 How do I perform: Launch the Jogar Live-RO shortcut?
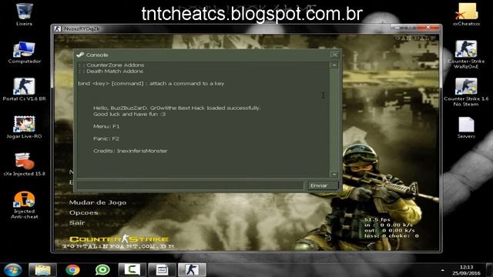click(24, 127)
